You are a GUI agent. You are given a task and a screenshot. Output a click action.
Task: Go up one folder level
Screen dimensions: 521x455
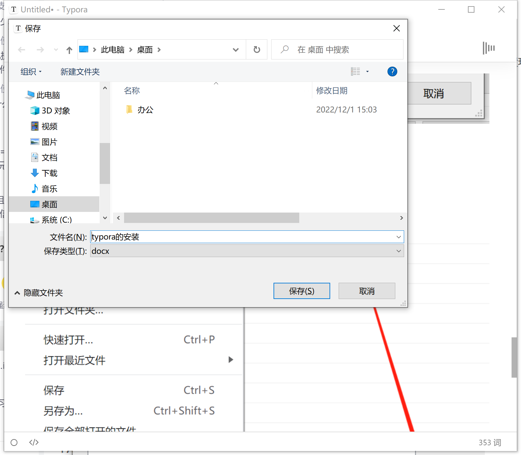coord(69,50)
